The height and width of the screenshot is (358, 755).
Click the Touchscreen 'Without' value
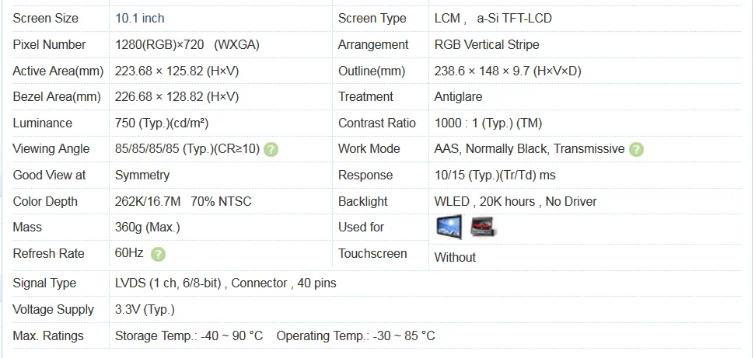[455, 257]
